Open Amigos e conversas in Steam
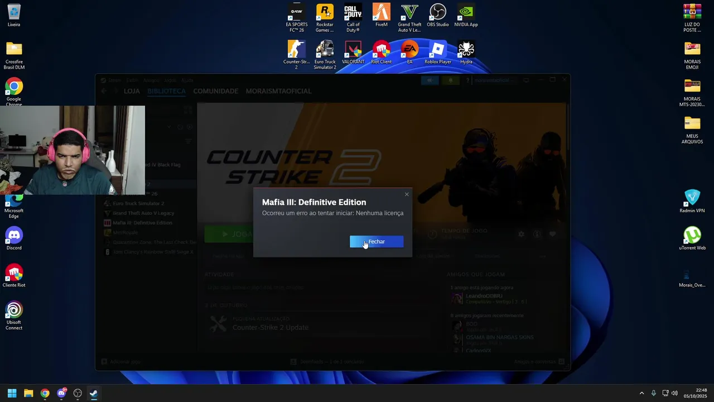The height and width of the screenshot is (402, 714). [539, 362]
